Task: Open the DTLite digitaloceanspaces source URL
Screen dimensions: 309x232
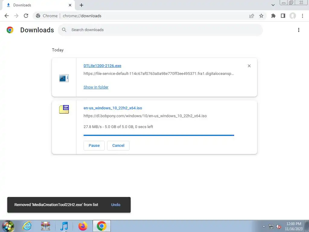Action: point(159,74)
